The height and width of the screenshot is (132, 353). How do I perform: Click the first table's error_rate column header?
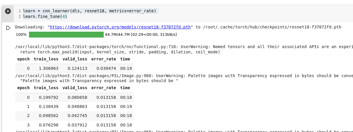point(104,59)
